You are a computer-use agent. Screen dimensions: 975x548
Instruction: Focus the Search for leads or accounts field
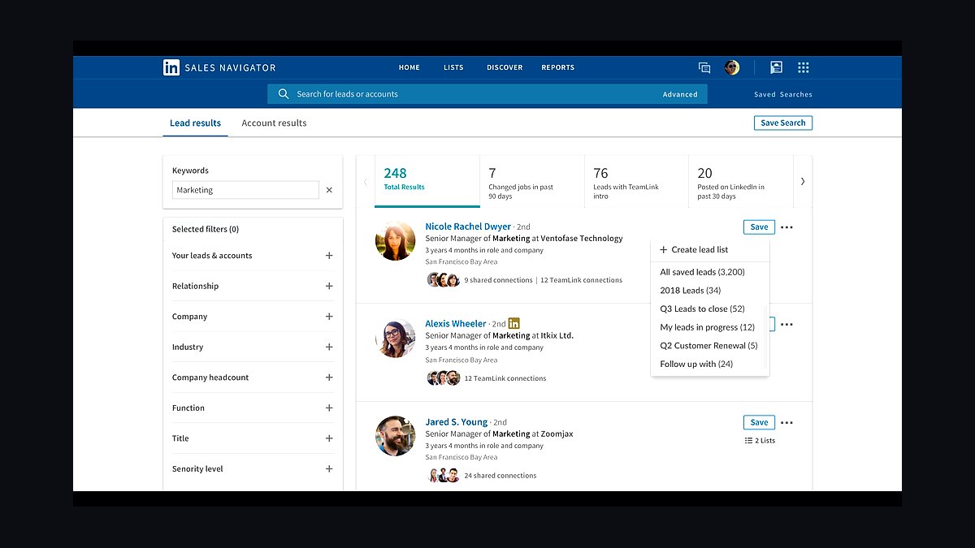[x=487, y=94]
